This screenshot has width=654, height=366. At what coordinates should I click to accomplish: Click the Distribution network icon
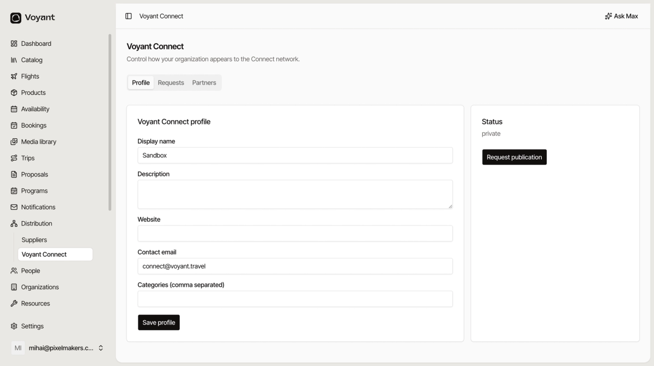point(14,223)
